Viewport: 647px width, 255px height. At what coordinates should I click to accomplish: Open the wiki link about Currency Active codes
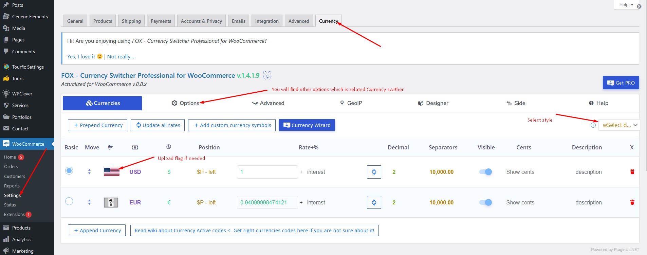point(255,230)
